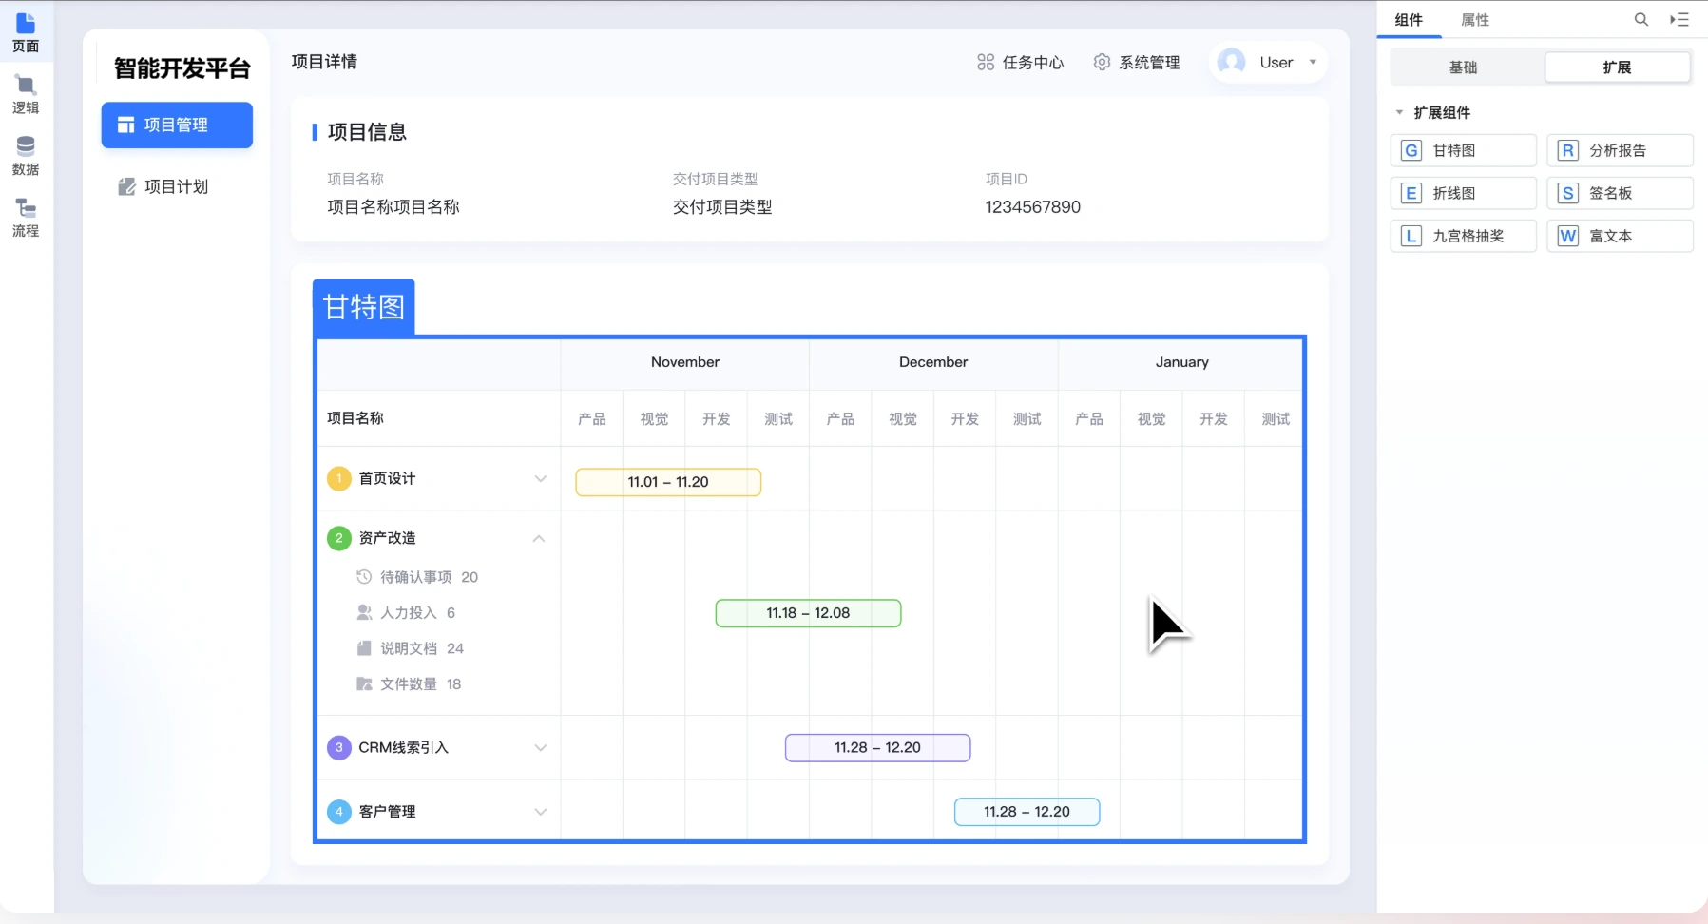This screenshot has width=1708, height=924.
Task: Go to 系统管理 in the header
Action: pos(1137,63)
